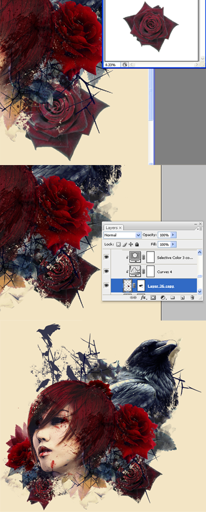Toggle mask link on Curves 4
206x512 pixels.
pos(143,271)
